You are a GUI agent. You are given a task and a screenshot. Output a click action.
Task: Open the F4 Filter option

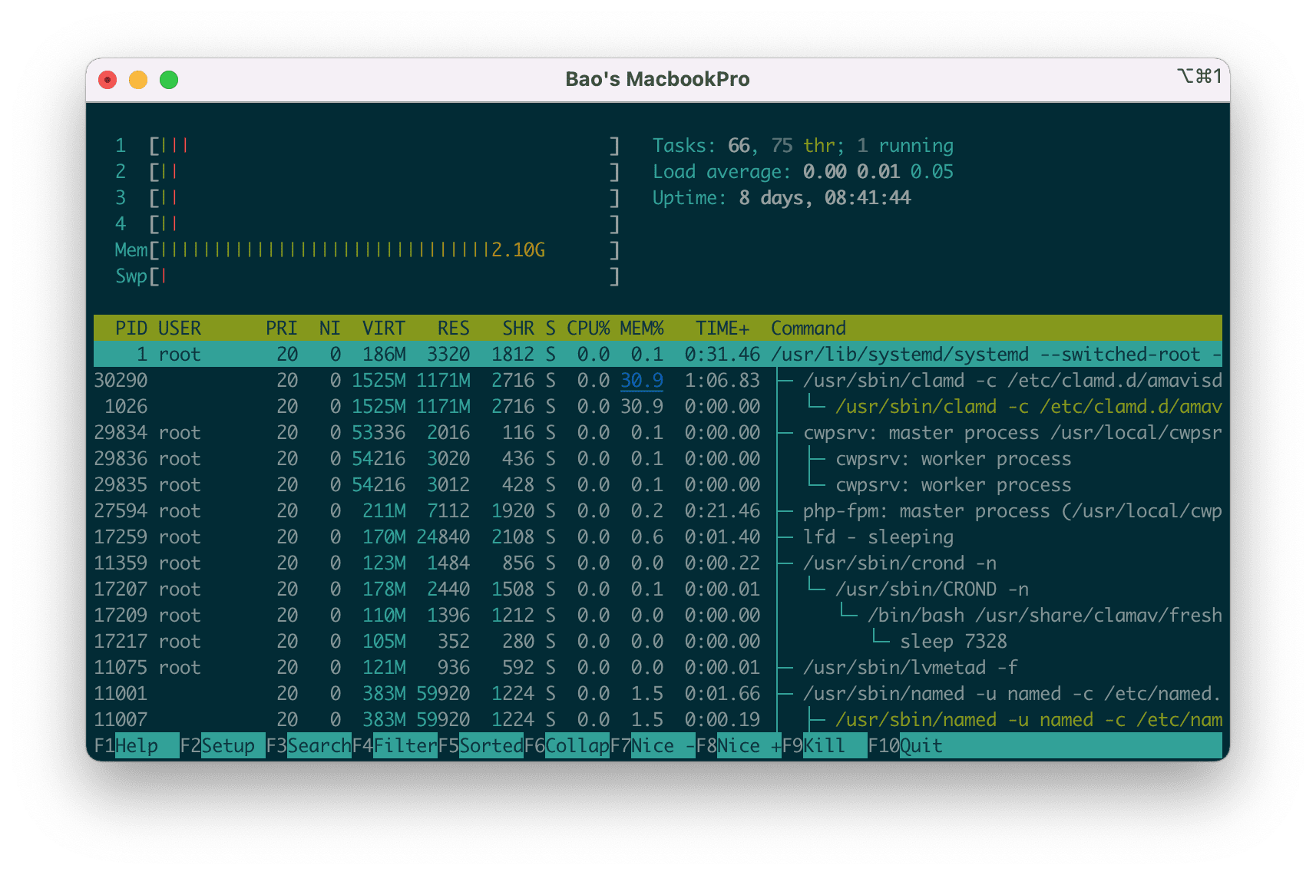tap(395, 745)
